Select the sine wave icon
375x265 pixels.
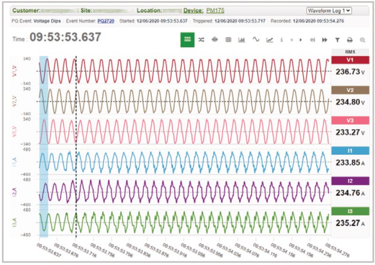coord(256,40)
